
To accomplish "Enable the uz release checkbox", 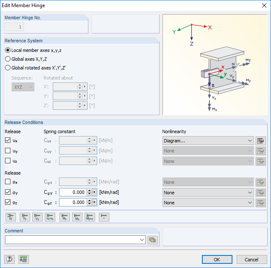I will coord(8,161).
